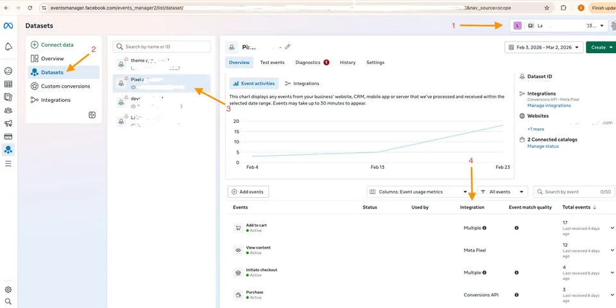Screen dimensions: 616x308
Task: Reload the page with the browser refresh icon
Action: (30, 8)
